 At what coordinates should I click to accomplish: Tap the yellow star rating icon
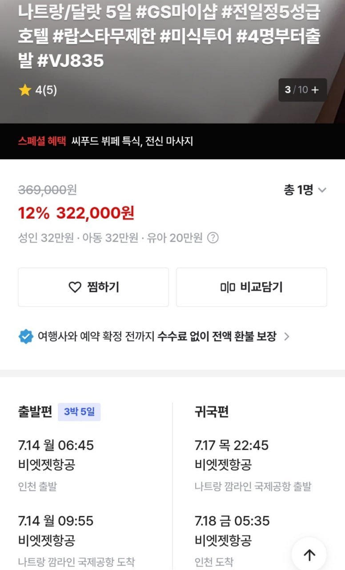click(24, 90)
